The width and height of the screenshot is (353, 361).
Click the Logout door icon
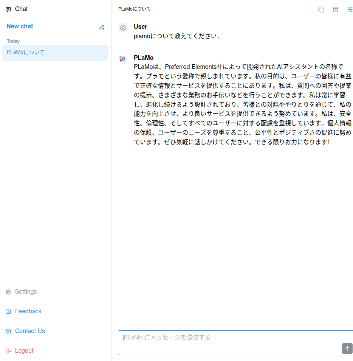(8, 351)
